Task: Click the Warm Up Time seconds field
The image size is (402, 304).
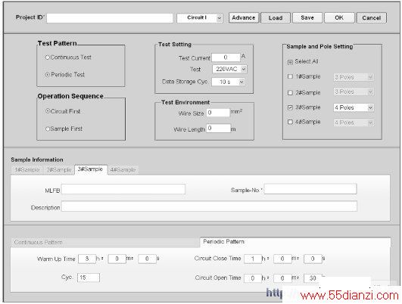Action: 147,259
